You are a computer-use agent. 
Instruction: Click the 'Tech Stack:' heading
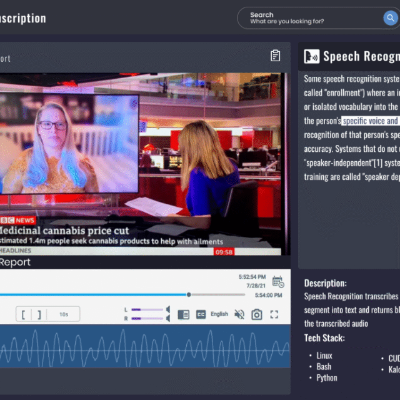(324, 338)
